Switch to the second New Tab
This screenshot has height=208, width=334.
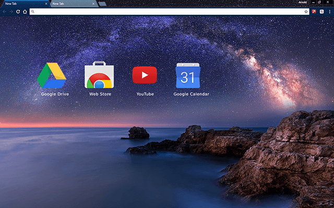click(x=70, y=4)
